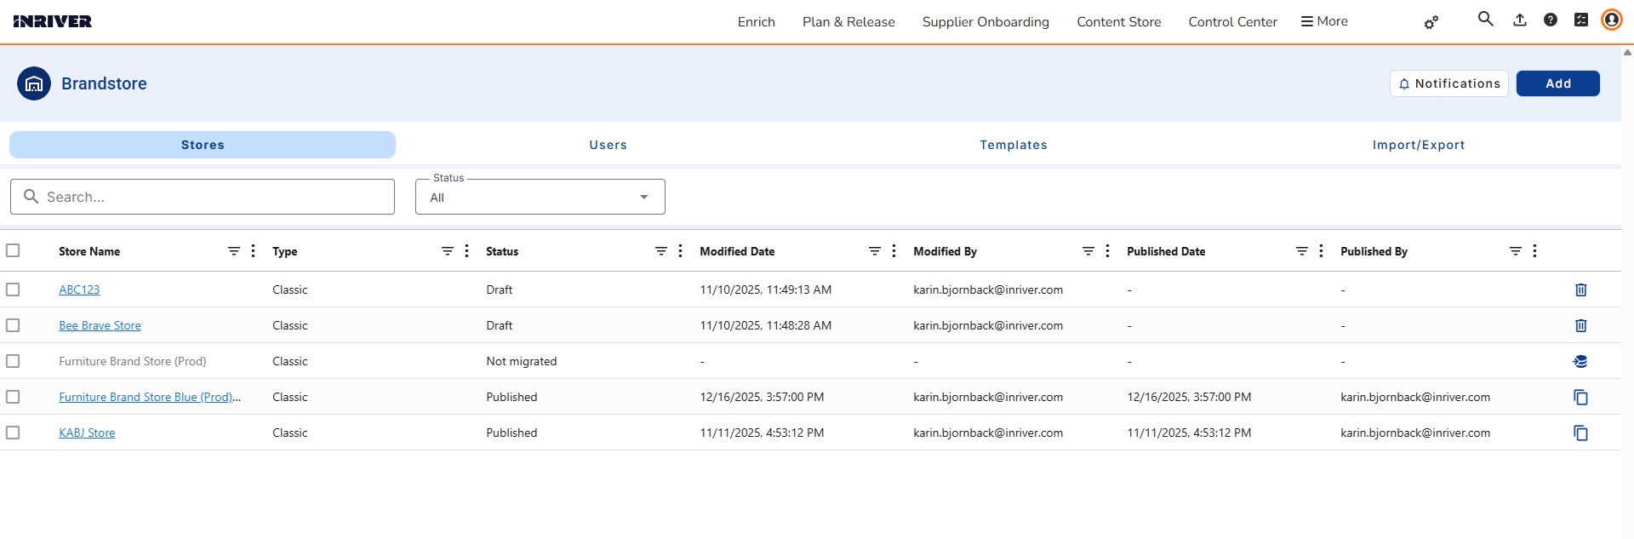The height and width of the screenshot is (539, 1634).
Task: Click the copy icon for KABJ Store
Action: [1580, 433]
